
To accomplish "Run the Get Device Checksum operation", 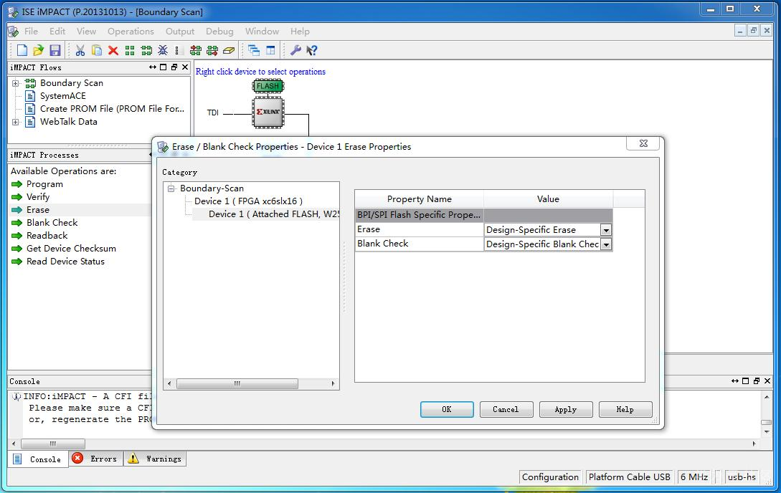I will pyautogui.click(x=71, y=249).
